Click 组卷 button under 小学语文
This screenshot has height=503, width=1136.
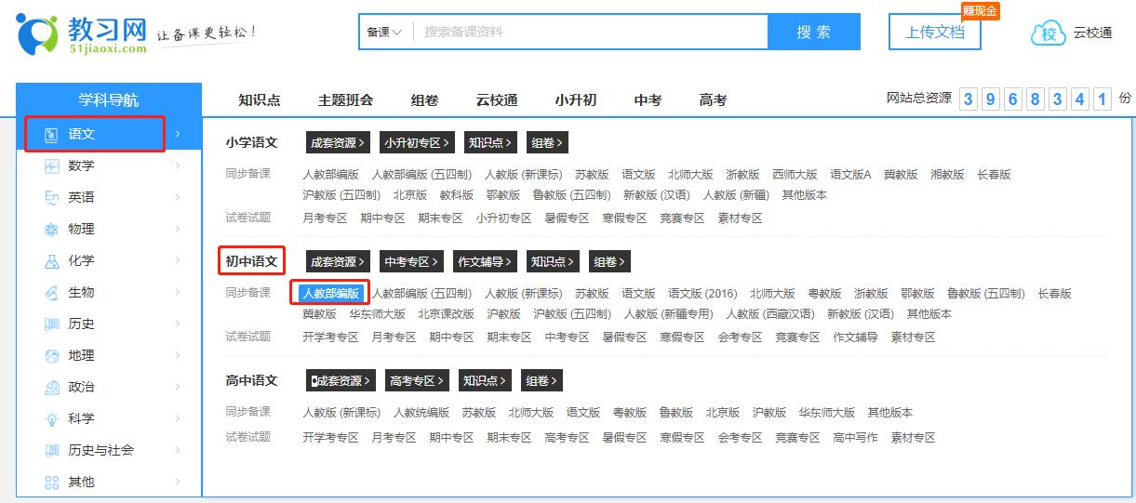click(547, 143)
